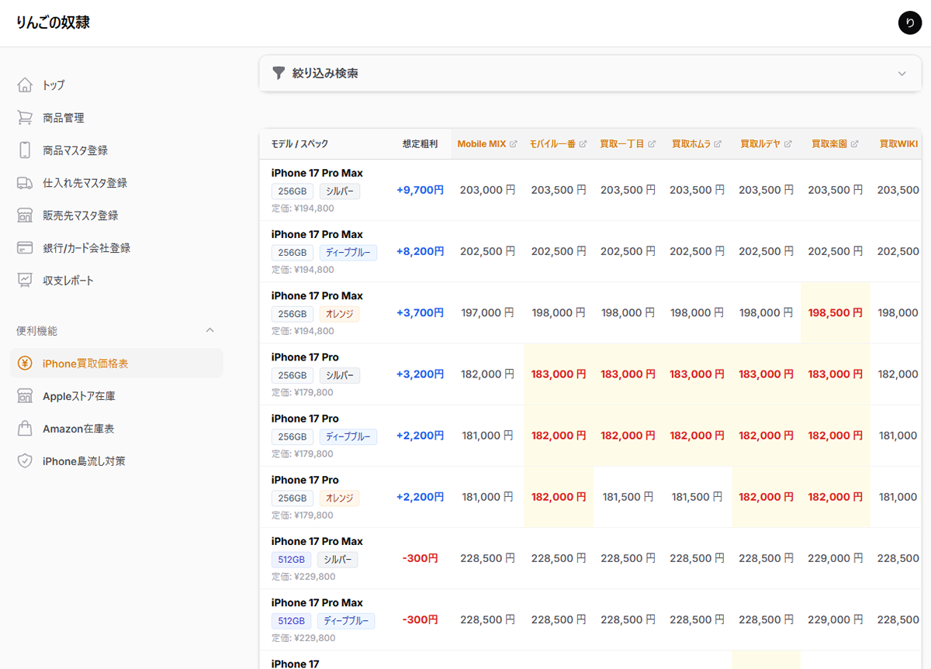
Task: Expand the 絞り込み検索 panel chevron
Action: 902,74
